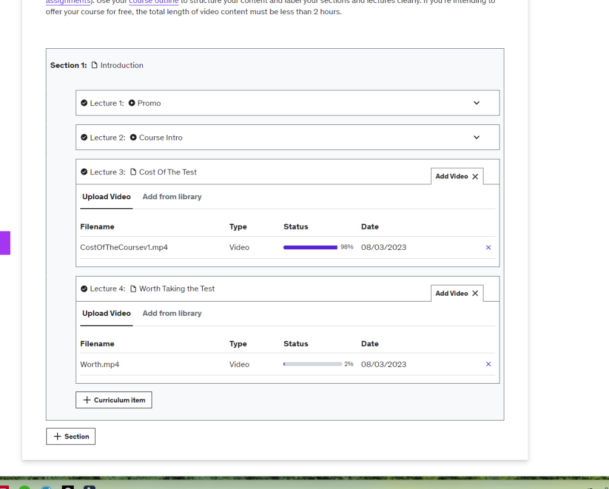Click the Worth Taking the Test title
Viewport: 609px width, 489px height.
177,289
